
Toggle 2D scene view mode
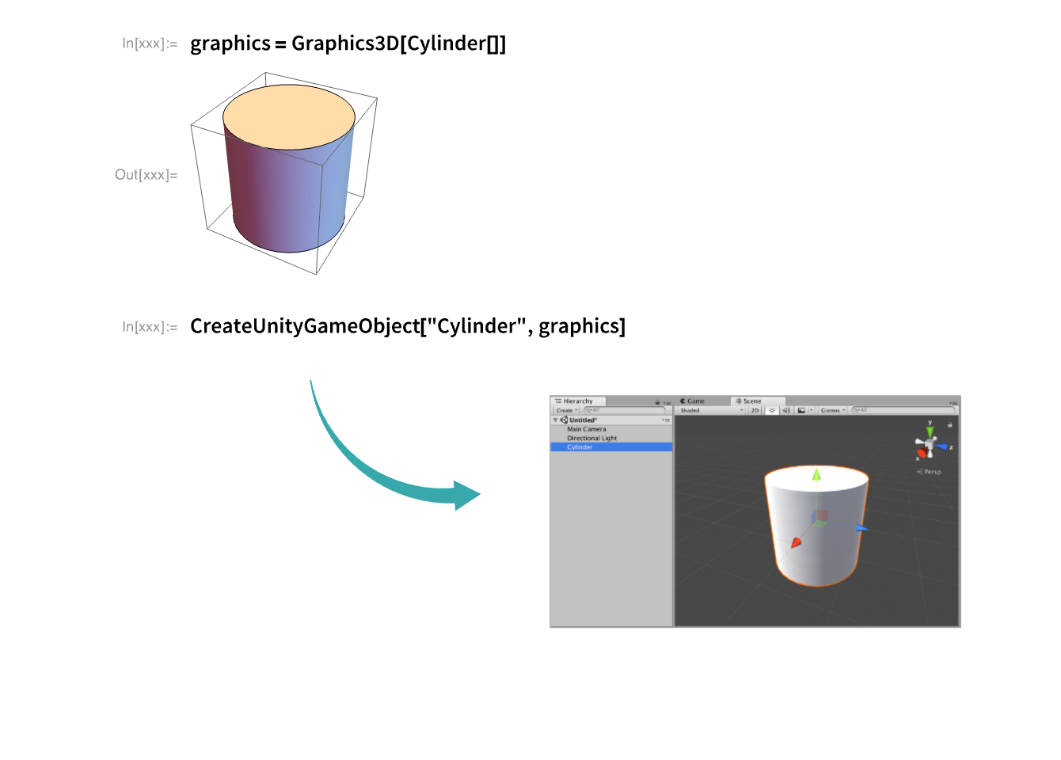[755, 410]
